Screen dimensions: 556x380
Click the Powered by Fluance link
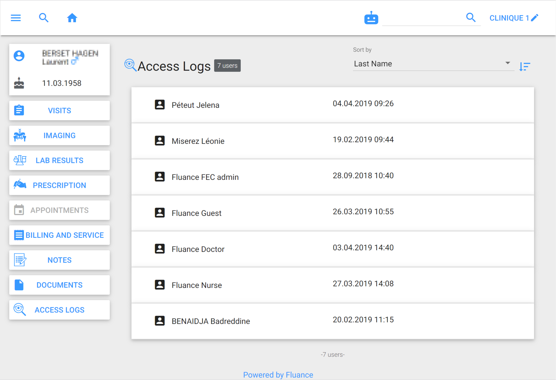[278, 375]
